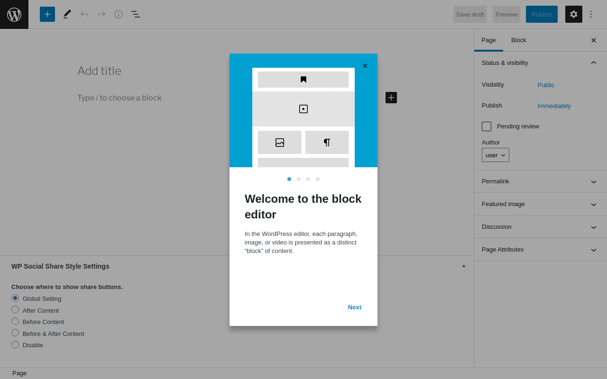Toggle the settings gear sidebar
Viewport: 607px width, 379px height.
coord(574,14)
